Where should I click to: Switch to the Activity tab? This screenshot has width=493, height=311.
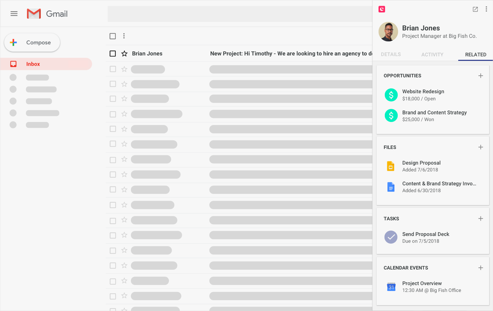coord(432,55)
